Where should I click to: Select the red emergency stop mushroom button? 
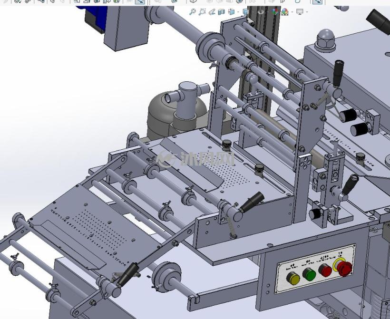(x=344, y=268)
